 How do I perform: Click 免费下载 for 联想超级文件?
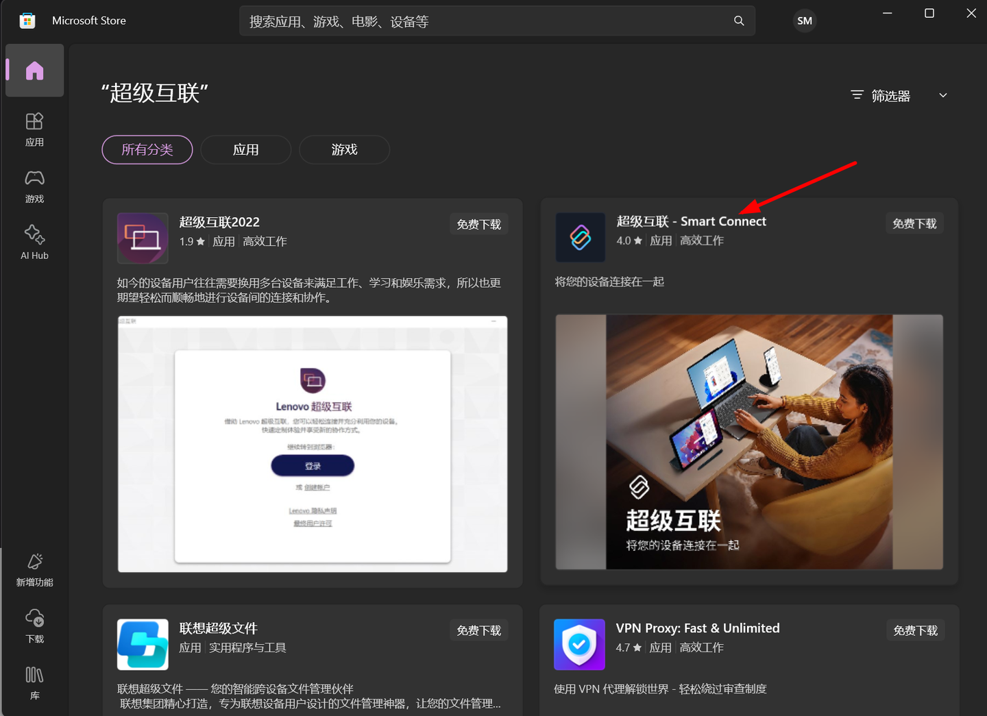tap(479, 631)
